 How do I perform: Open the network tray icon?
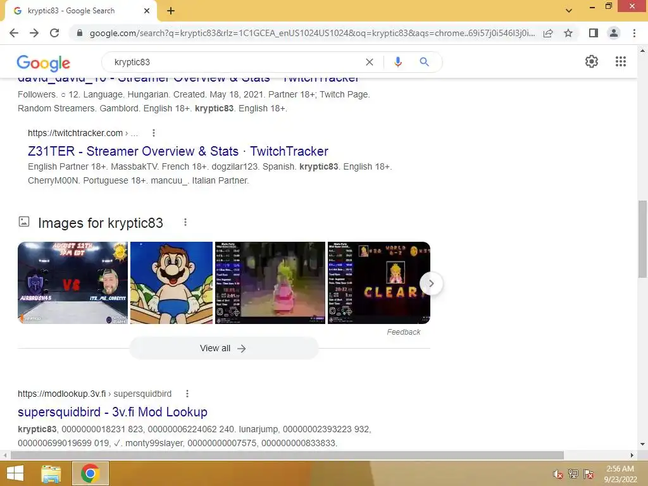click(573, 473)
